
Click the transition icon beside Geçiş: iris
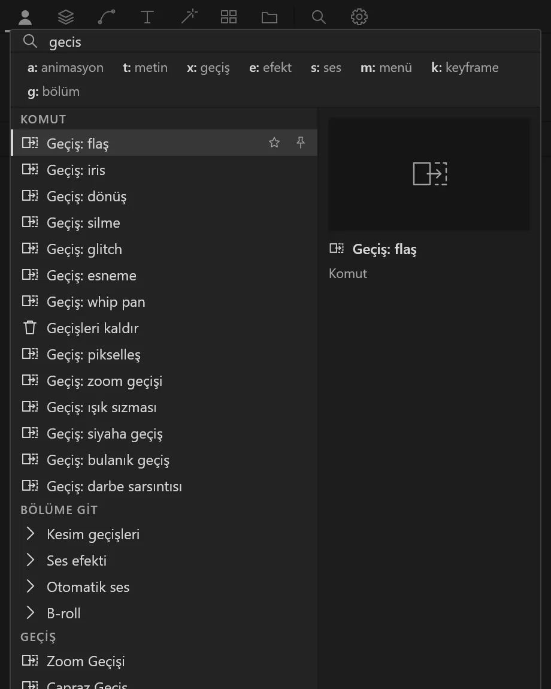(x=30, y=169)
